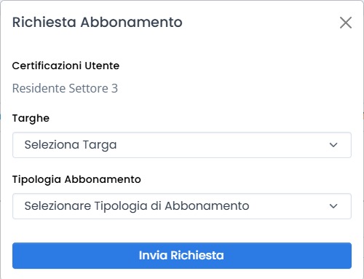Click the Seleziona Targa placeholder text
The height and width of the screenshot is (279, 364).
coord(71,145)
